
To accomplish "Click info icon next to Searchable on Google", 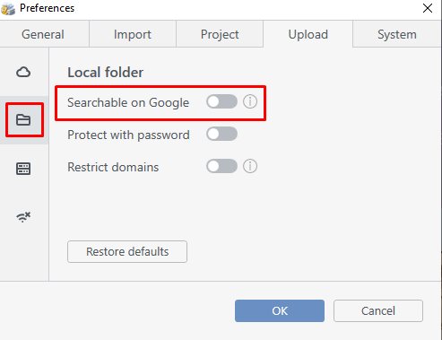I will point(250,101).
